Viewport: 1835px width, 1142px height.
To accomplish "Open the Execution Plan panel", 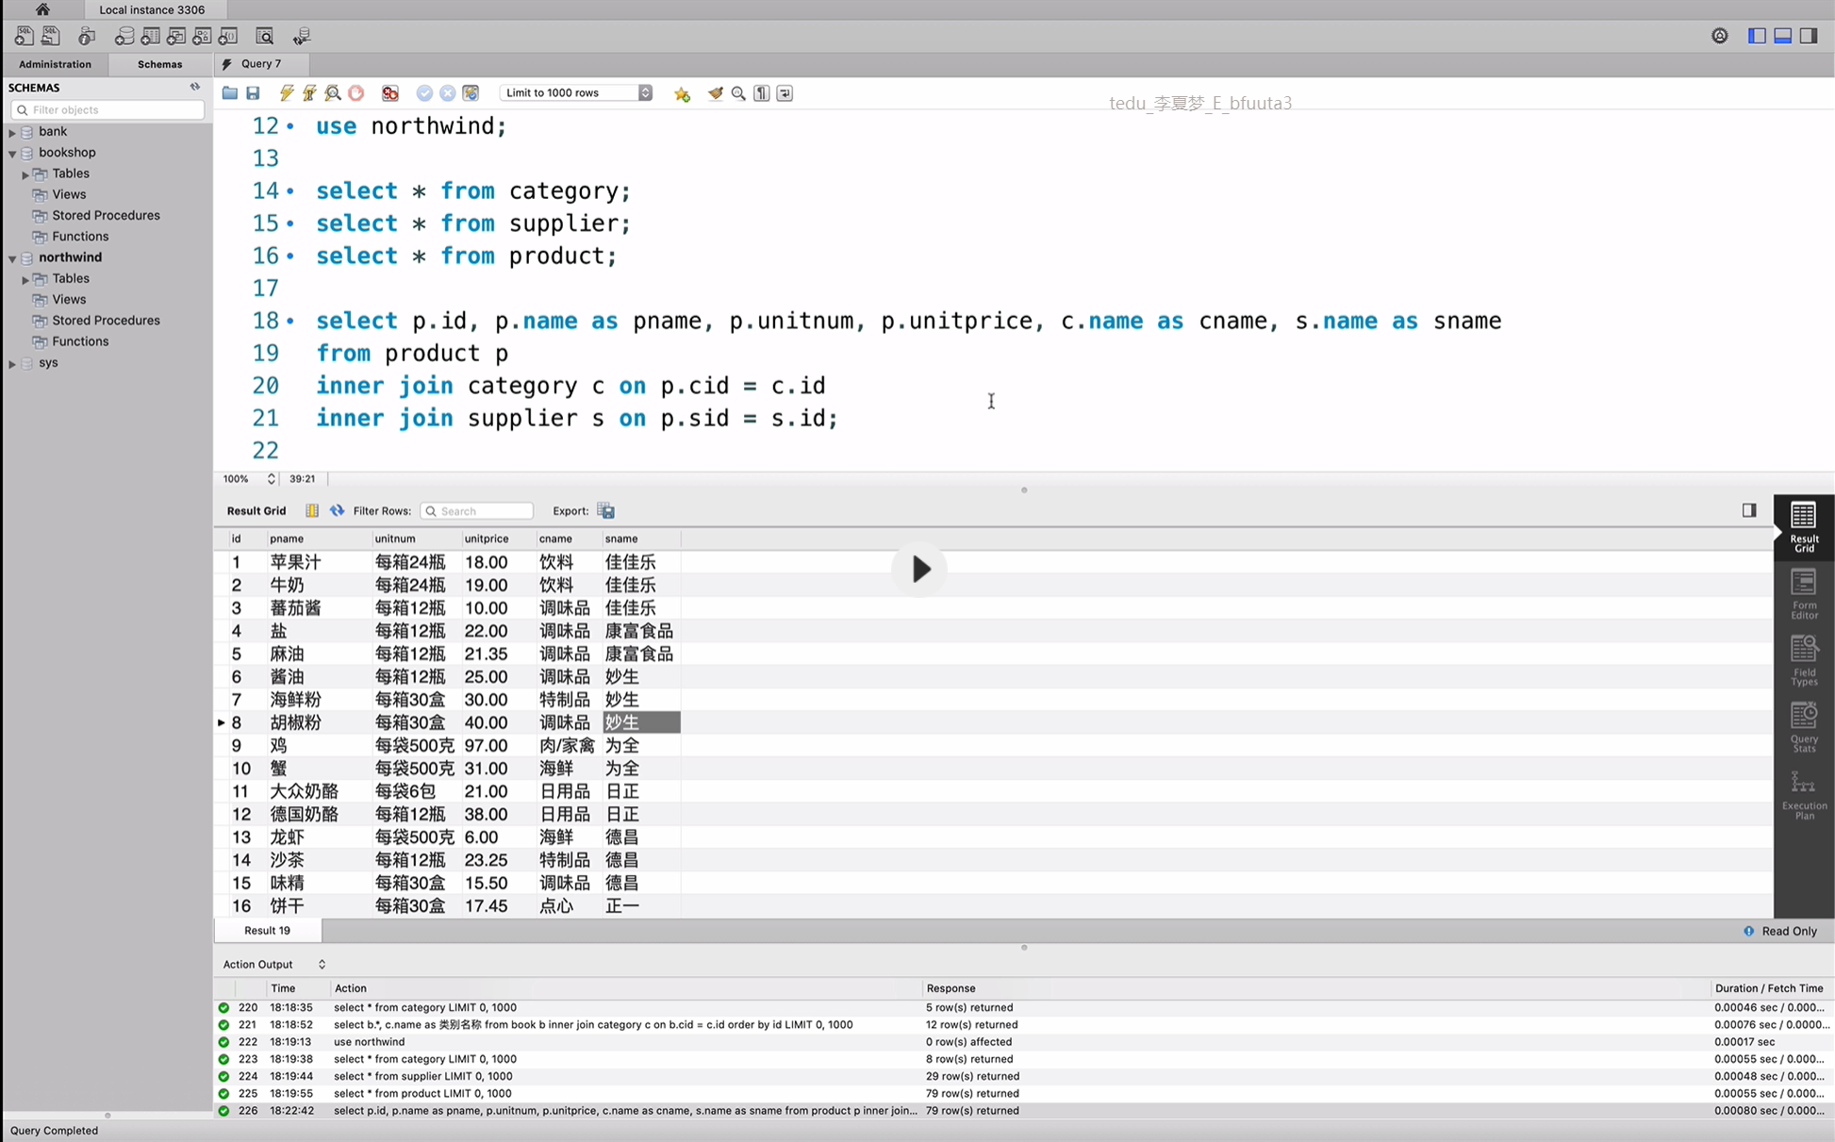I will [1804, 795].
